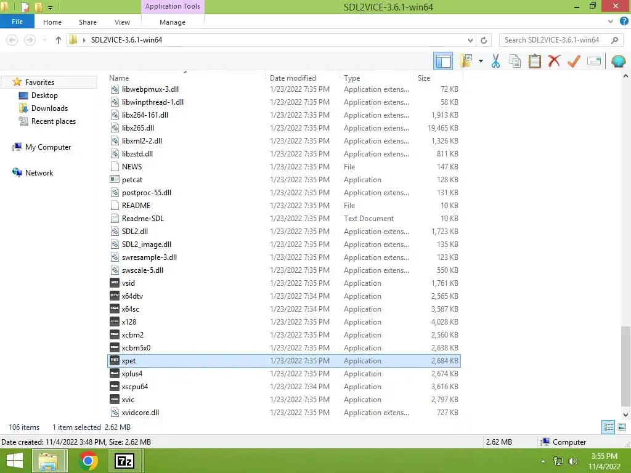The image size is (631, 473).
Task: Sort by the Date modified column
Action: (293, 78)
